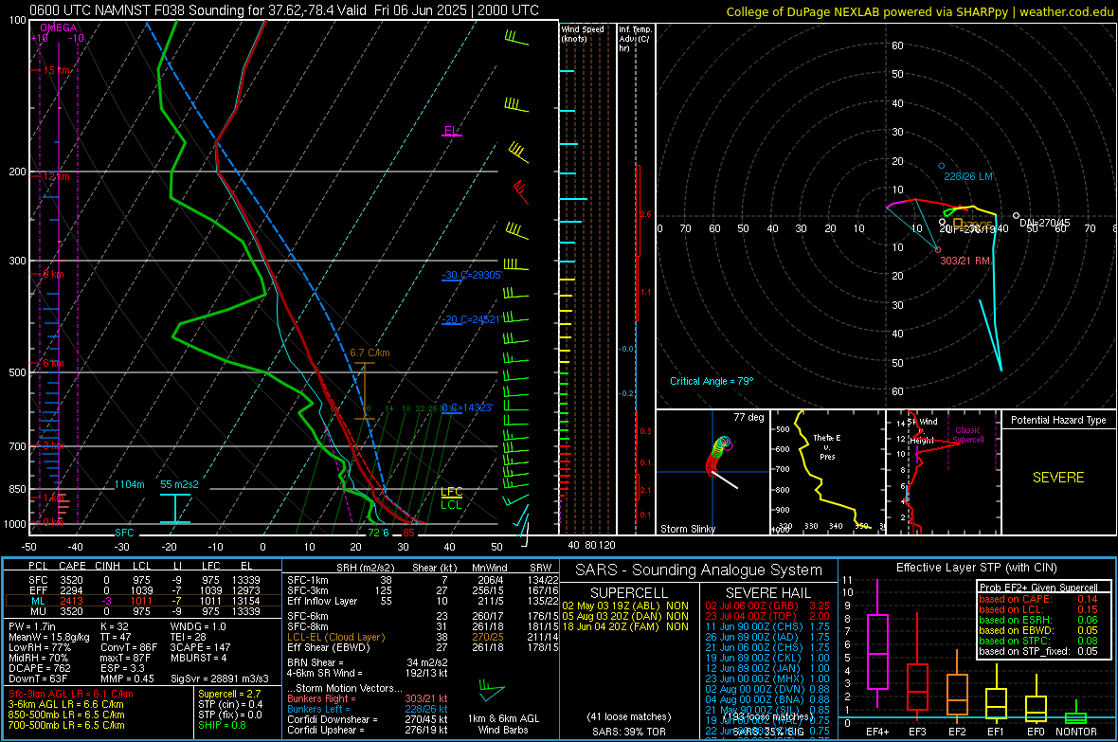
Task: Click the 'Storm Slinky' caption
Action: 687,529
